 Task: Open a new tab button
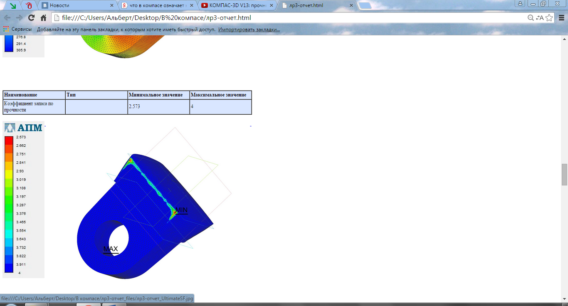point(365,5)
